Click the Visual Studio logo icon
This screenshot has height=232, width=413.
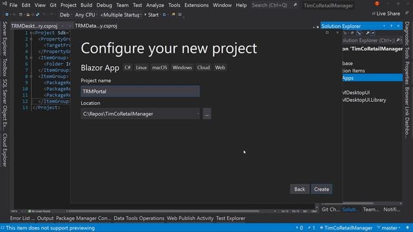tap(4, 4)
